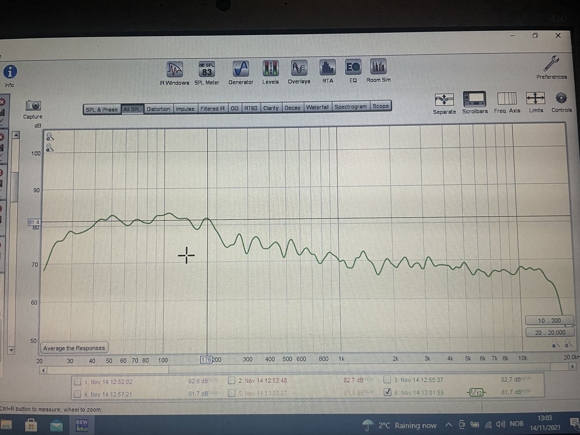Screen dimensions: 580x435
Task: Click the 176 Hz cursor frequency box
Action: point(206,360)
